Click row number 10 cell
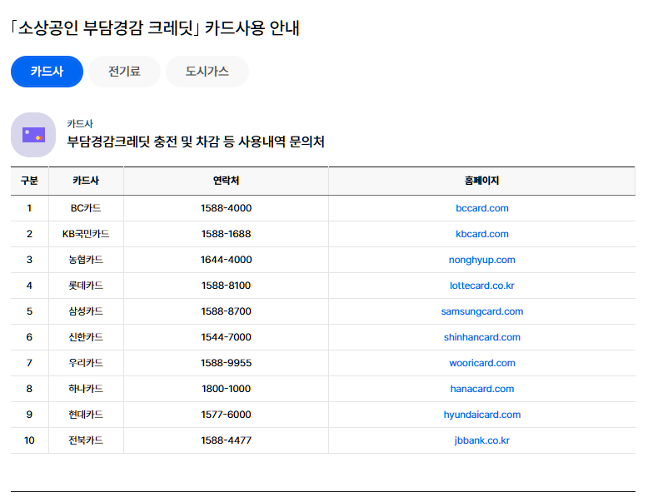This screenshot has width=648, height=502. click(x=29, y=440)
